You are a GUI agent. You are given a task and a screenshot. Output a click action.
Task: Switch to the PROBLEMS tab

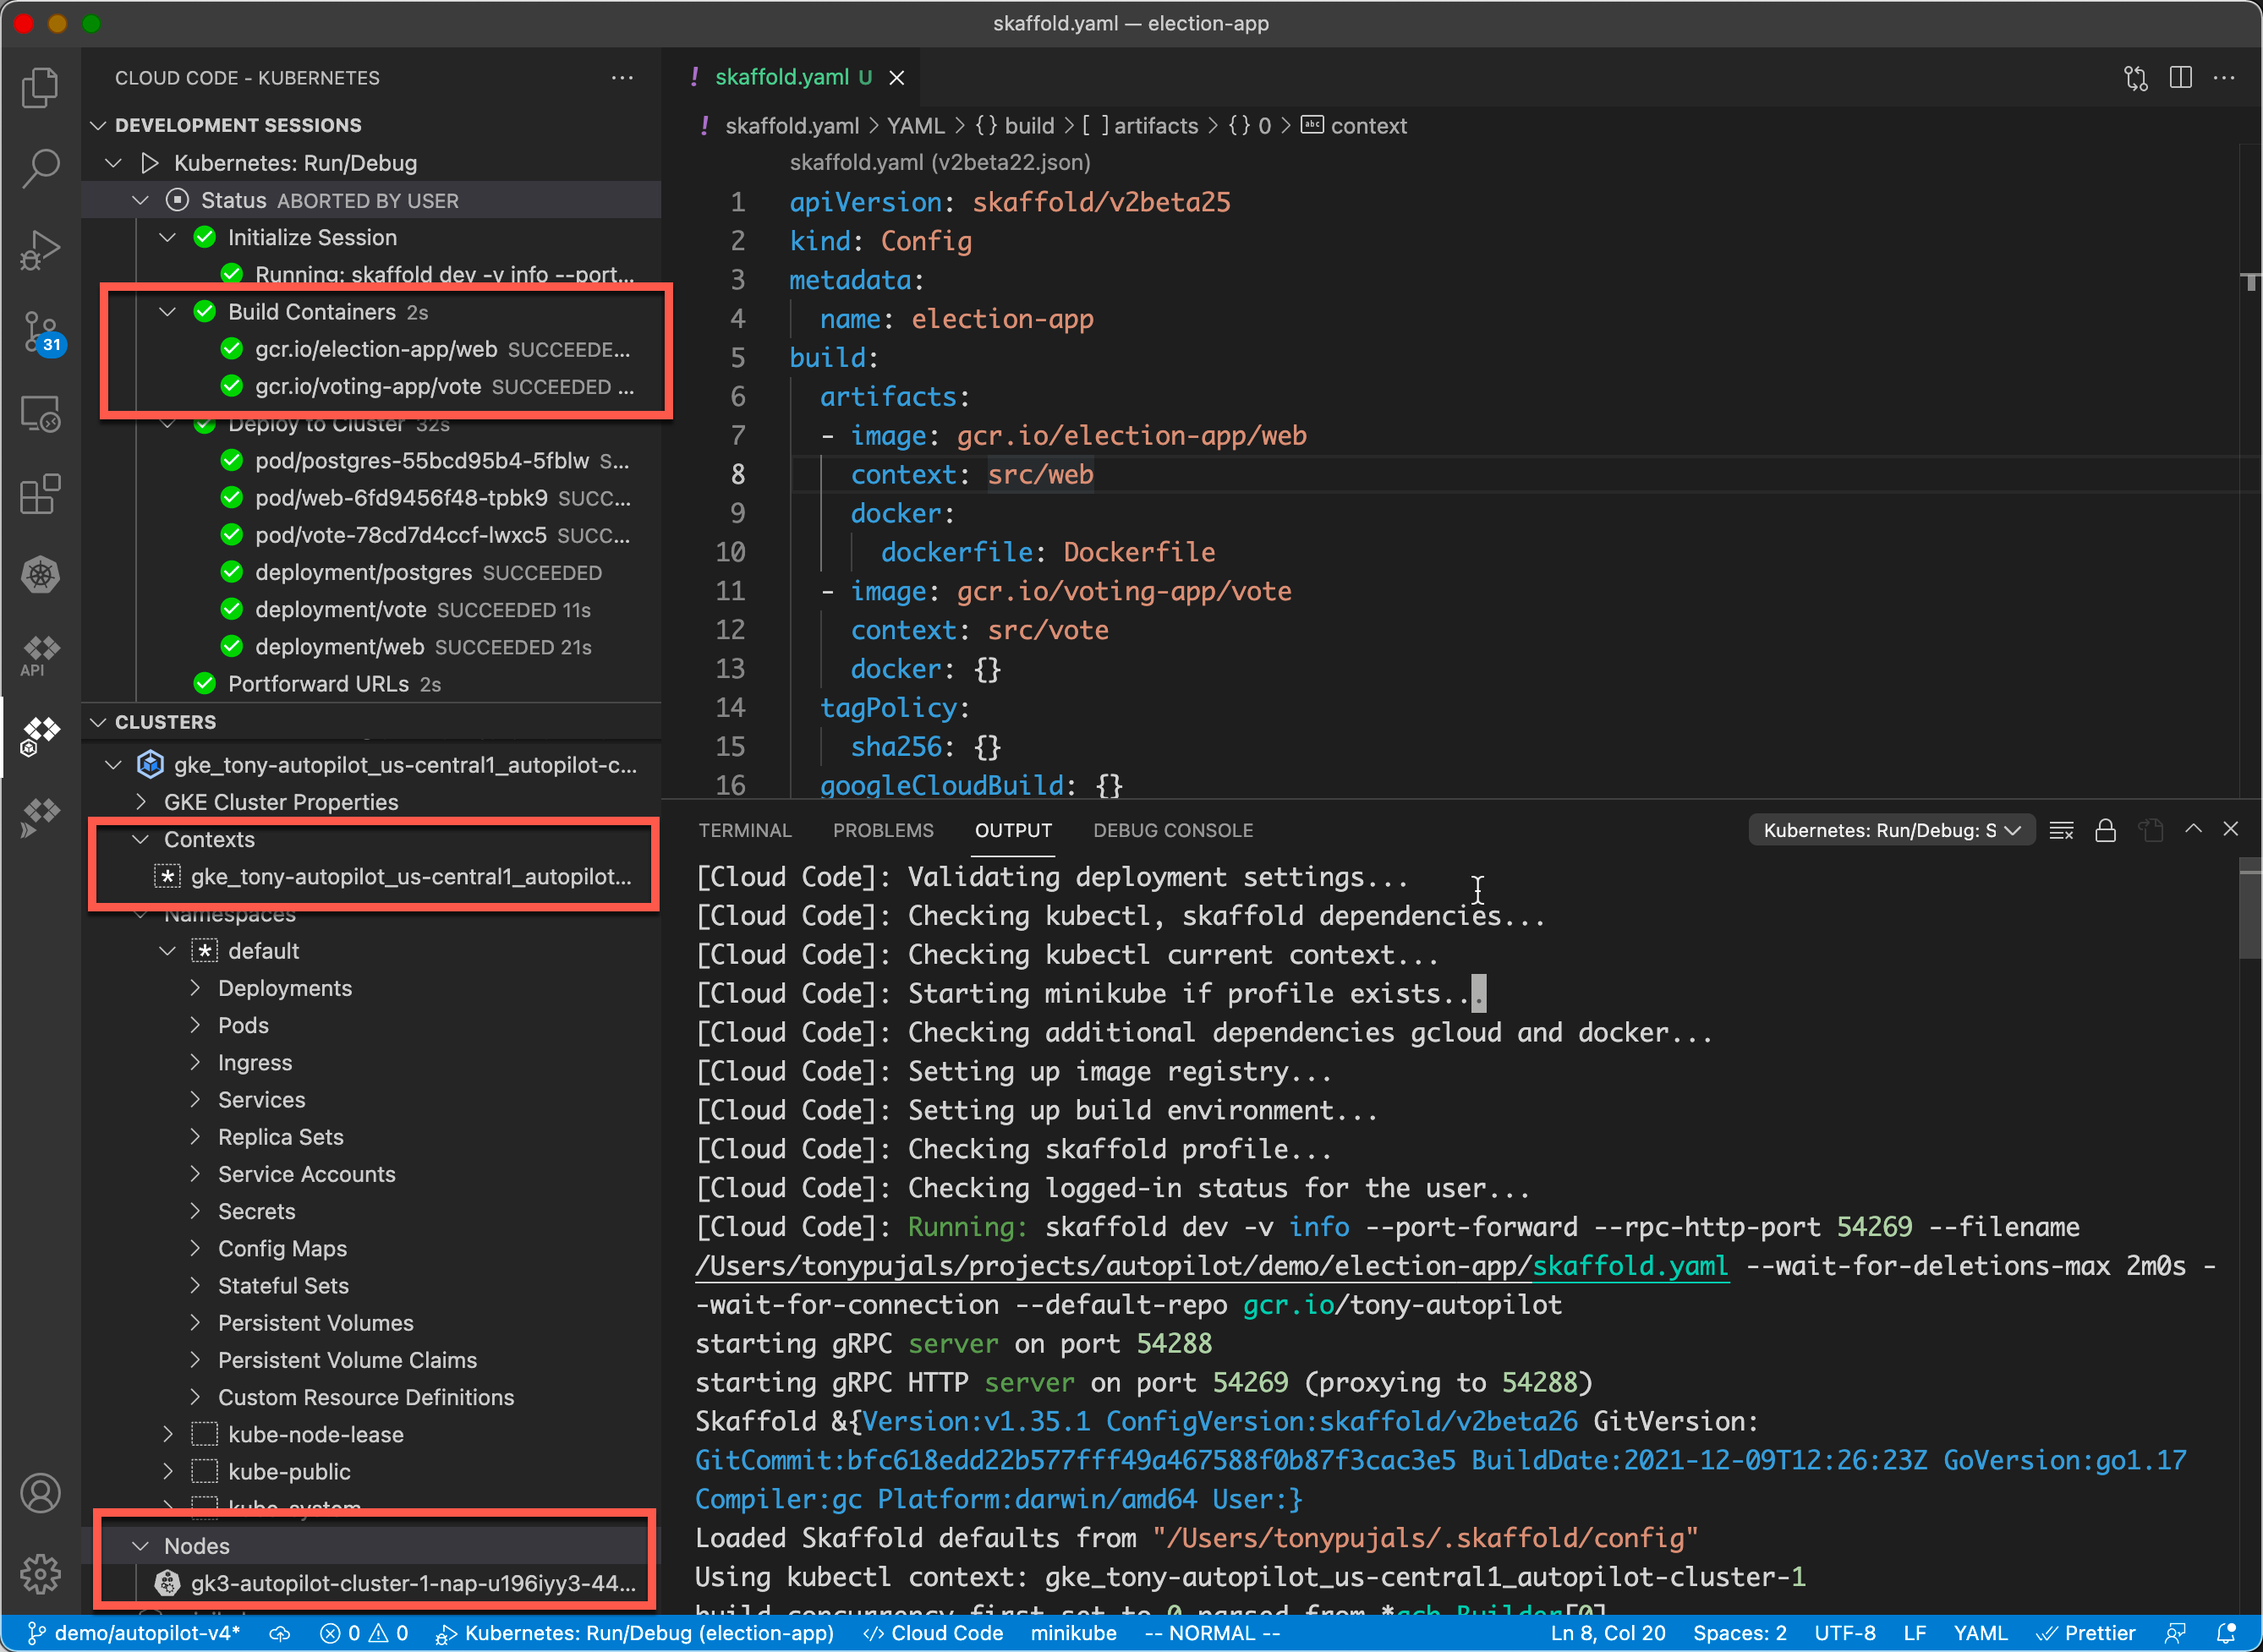883,830
